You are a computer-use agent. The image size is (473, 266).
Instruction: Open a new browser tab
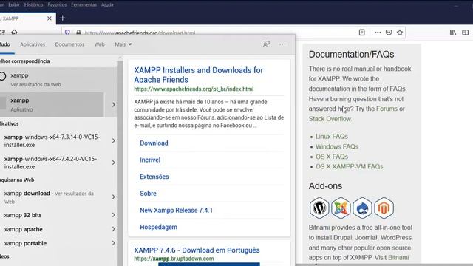tap(62, 18)
